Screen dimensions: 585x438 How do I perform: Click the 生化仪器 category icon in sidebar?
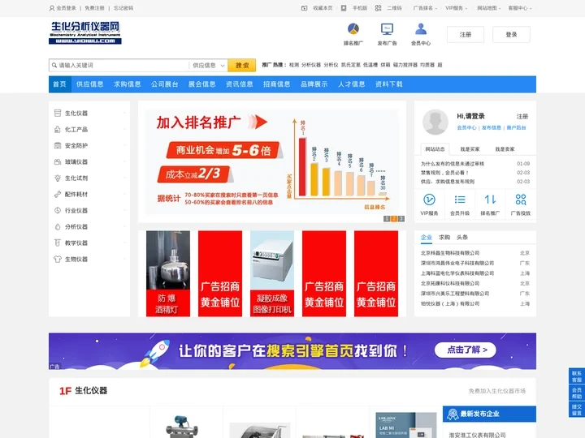coord(58,113)
